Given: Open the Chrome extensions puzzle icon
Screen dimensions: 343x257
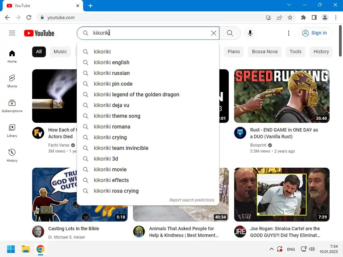Looking at the screenshot, I should tap(303, 17).
